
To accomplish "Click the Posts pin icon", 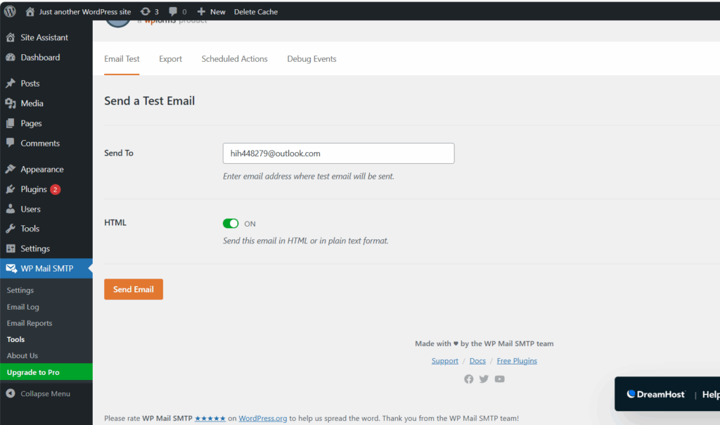I will coord(11,83).
